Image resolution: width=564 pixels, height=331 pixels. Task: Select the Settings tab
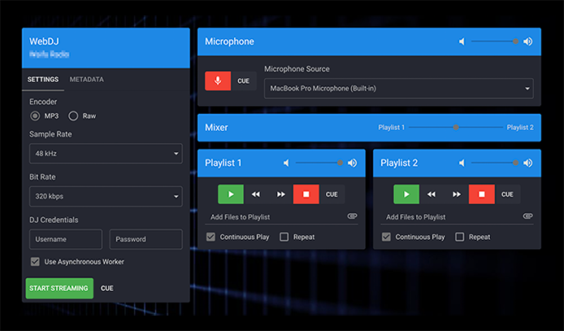click(42, 80)
